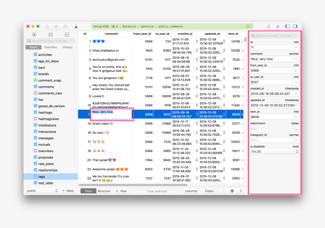Switch to the History tab

67,47
